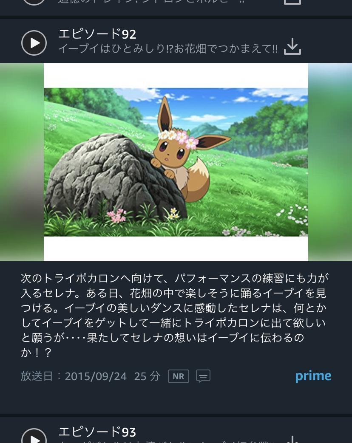Collapse the エピソード92 title row
Image resolution: width=352 pixels, height=443 pixels.
coord(176,41)
